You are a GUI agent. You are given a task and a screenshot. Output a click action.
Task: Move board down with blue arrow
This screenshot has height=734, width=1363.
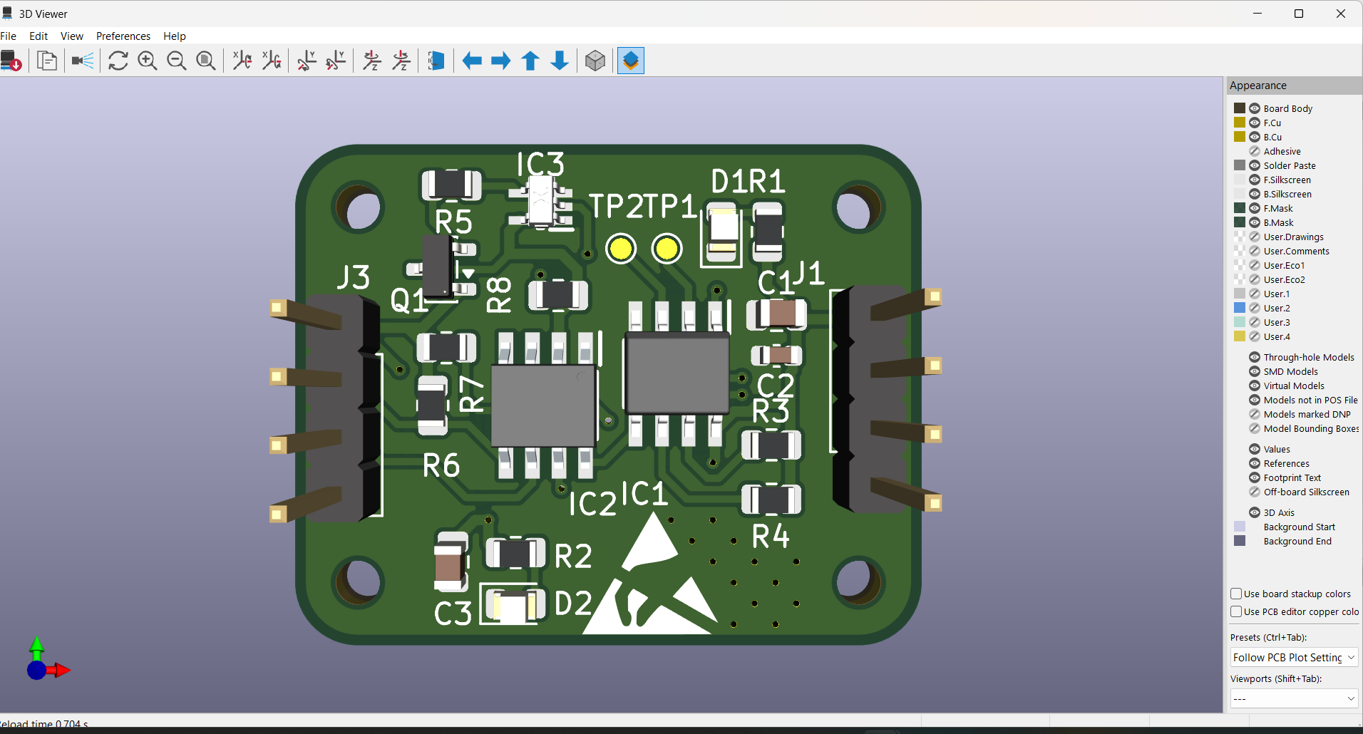(560, 61)
